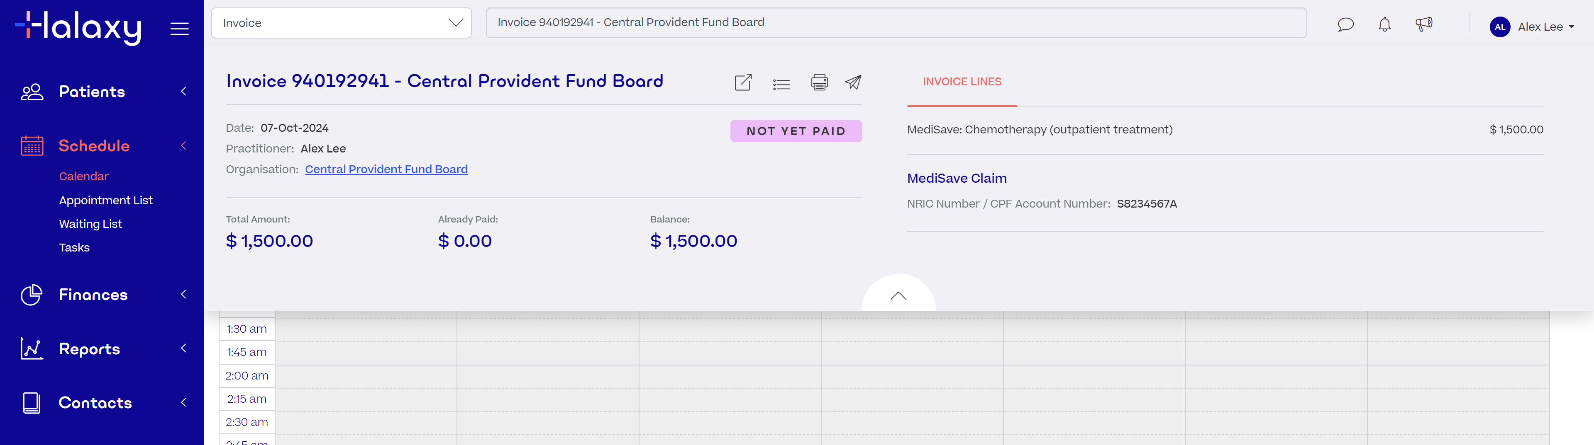
Task: Click the Schedule calendar icon
Action: 32,146
